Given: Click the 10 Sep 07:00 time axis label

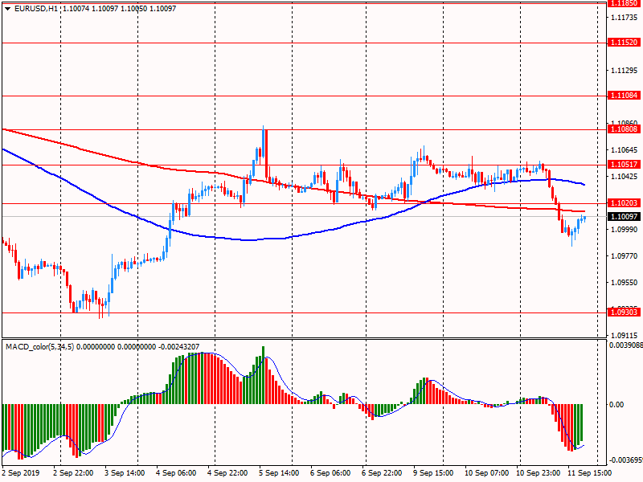Looking at the screenshot, I should pos(486,473).
